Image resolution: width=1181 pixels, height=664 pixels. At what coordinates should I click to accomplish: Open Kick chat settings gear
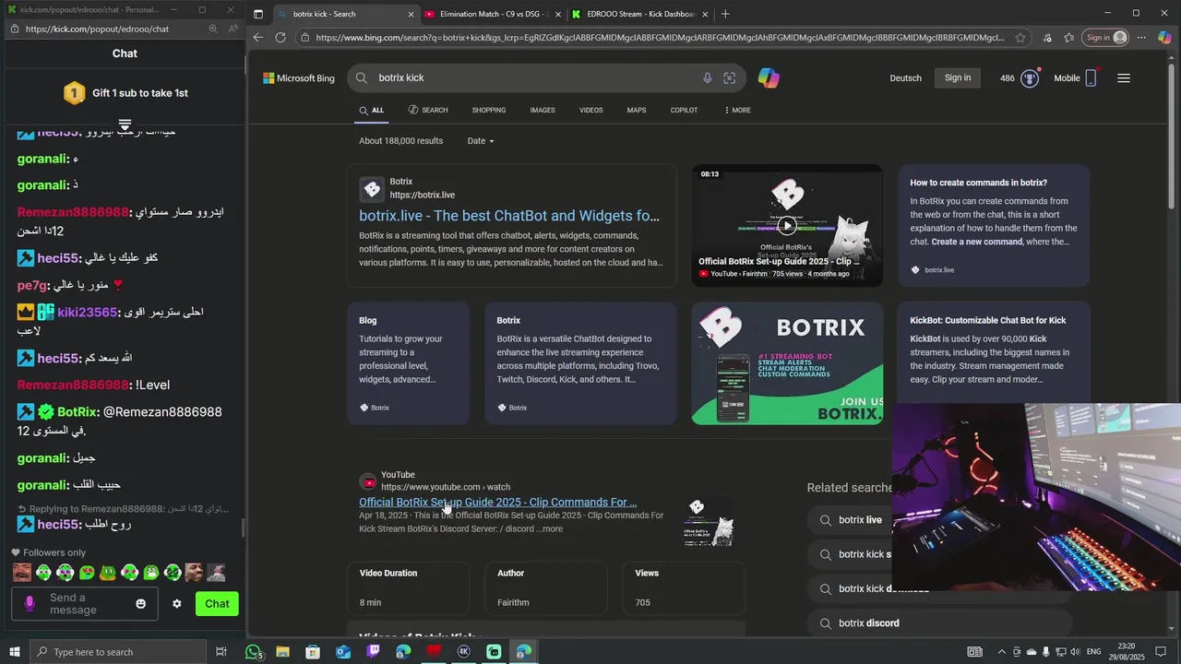click(x=177, y=604)
